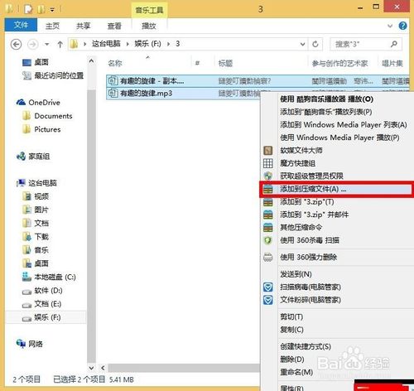Click the up directory arrow

click(60, 44)
